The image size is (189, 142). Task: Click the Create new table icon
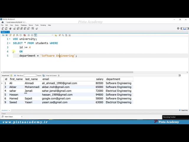coord(18,28)
